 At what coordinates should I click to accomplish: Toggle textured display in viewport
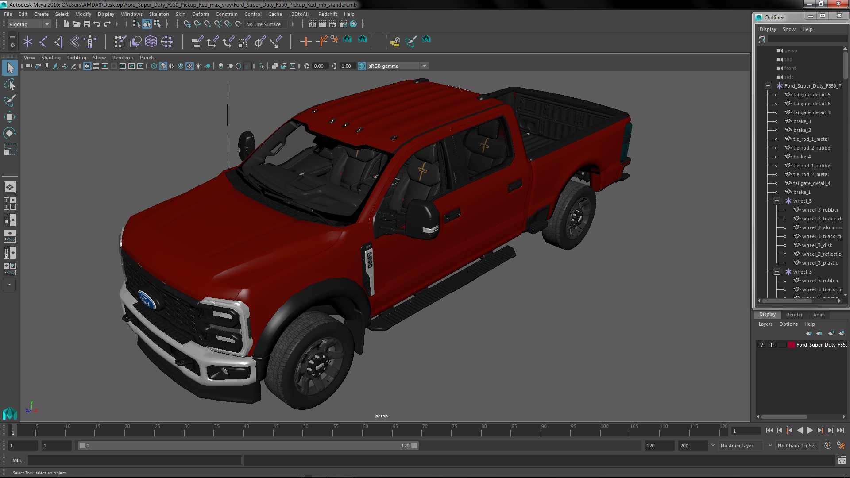coord(189,66)
